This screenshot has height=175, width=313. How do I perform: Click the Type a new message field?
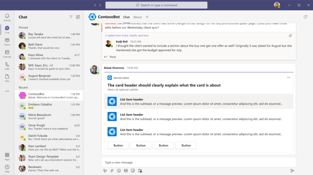coord(199,162)
